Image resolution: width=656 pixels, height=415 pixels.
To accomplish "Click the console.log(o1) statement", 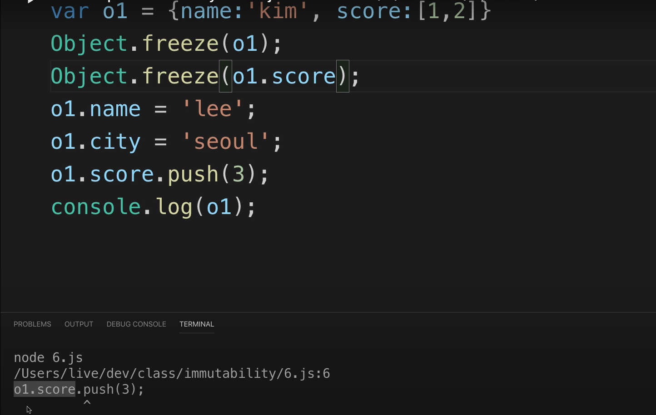I will click(152, 206).
